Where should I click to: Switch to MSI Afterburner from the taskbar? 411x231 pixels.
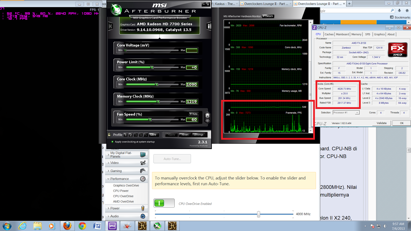[157, 226]
